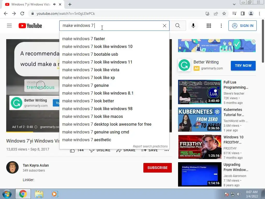Close the Windows 7'yi Windows Vista tab

click(x=60, y=4)
